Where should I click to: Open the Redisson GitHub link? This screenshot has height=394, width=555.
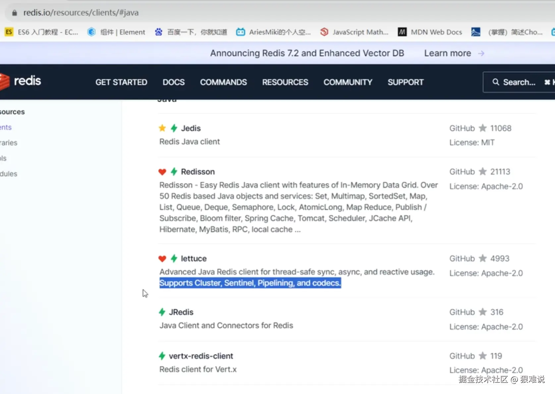click(462, 172)
